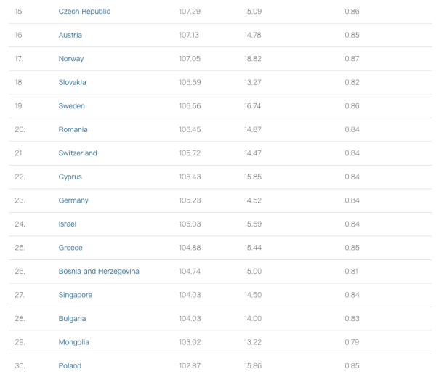The width and height of the screenshot is (436, 377).
Task: Open the Bosnia and Herzegovina link
Action: 99,271
